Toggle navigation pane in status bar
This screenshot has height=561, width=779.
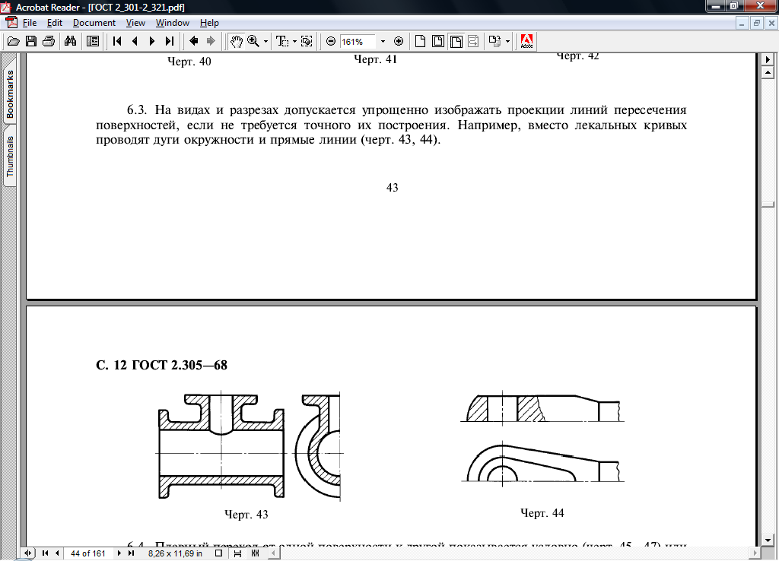pos(28,553)
